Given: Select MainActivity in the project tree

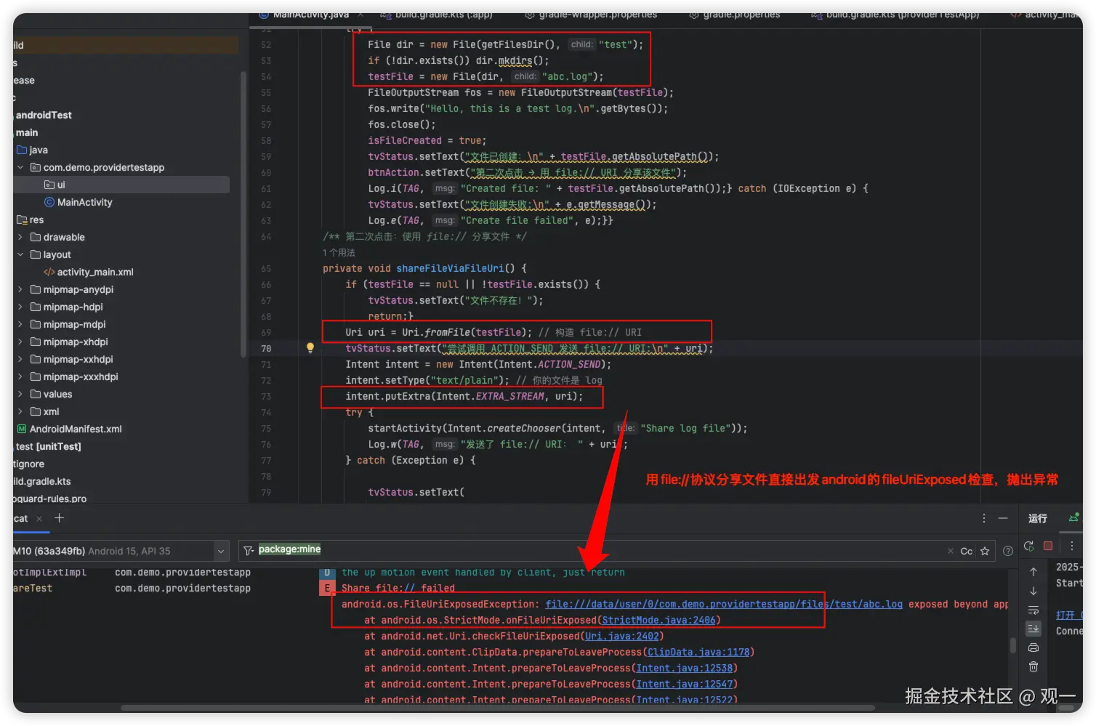Looking at the screenshot, I should (85, 202).
